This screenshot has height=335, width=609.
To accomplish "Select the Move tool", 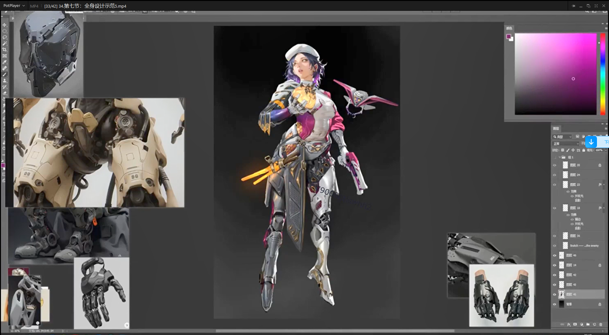I will [4, 25].
